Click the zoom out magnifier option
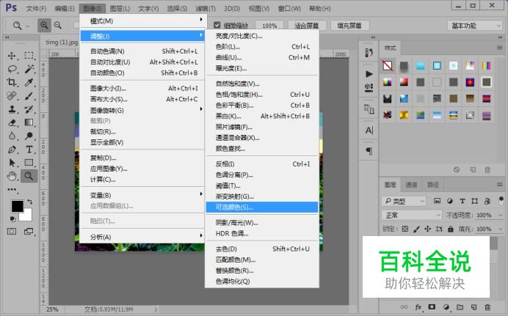 (x=58, y=25)
